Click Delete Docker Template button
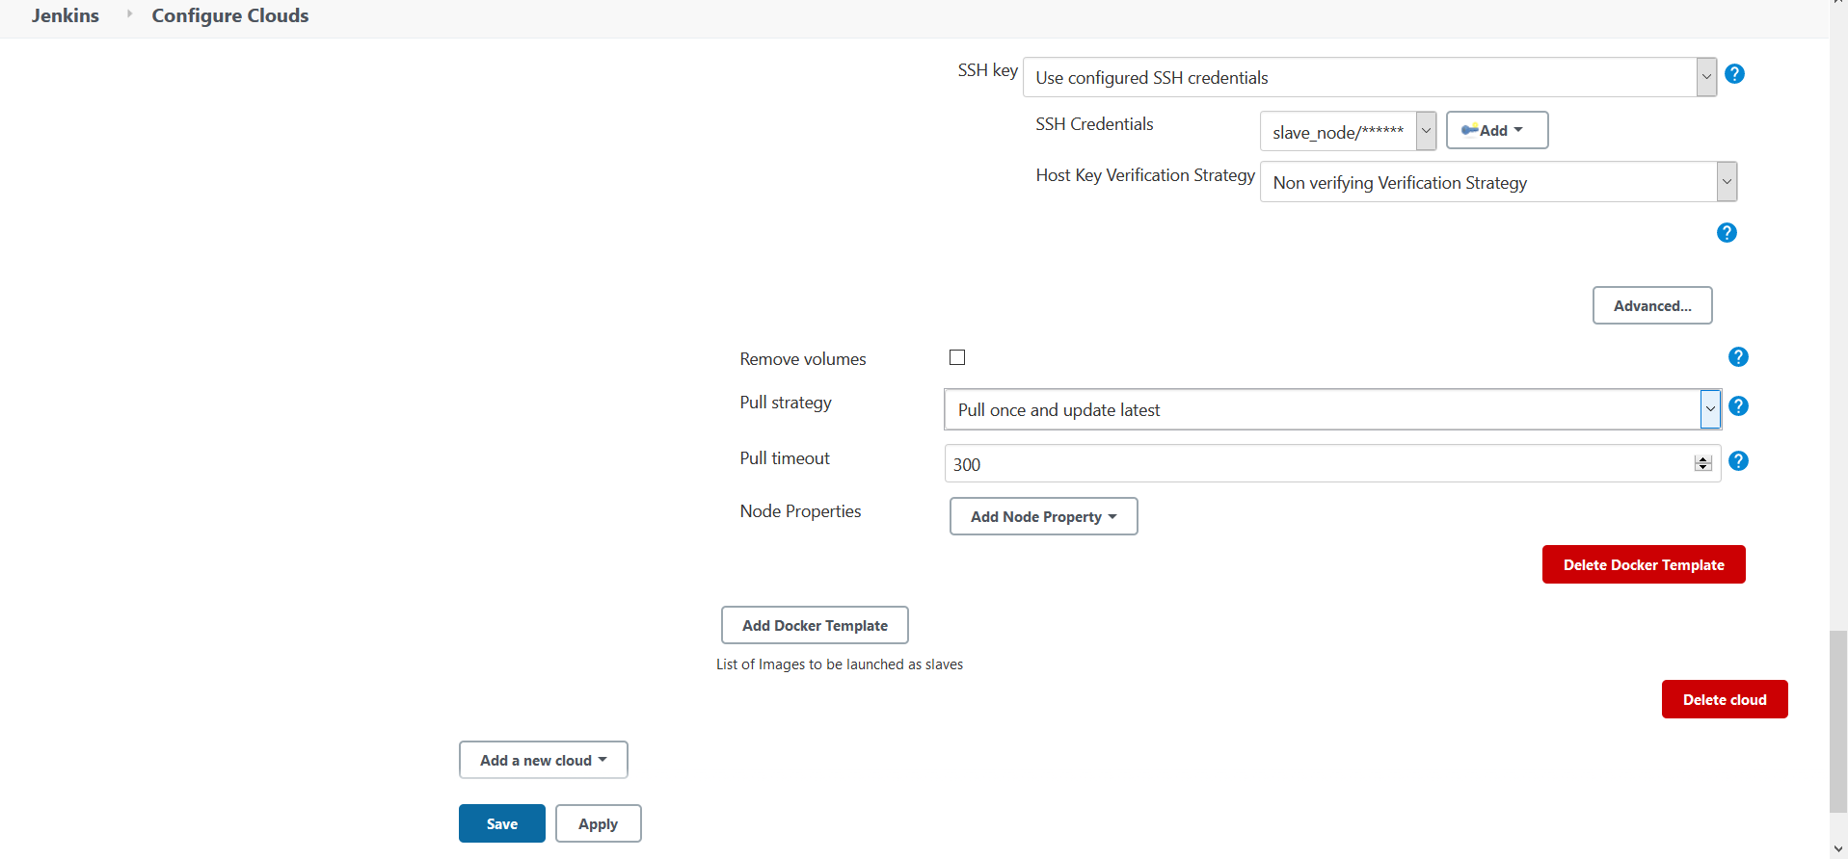Screen dimensions: 1848x859 pos(1644,564)
